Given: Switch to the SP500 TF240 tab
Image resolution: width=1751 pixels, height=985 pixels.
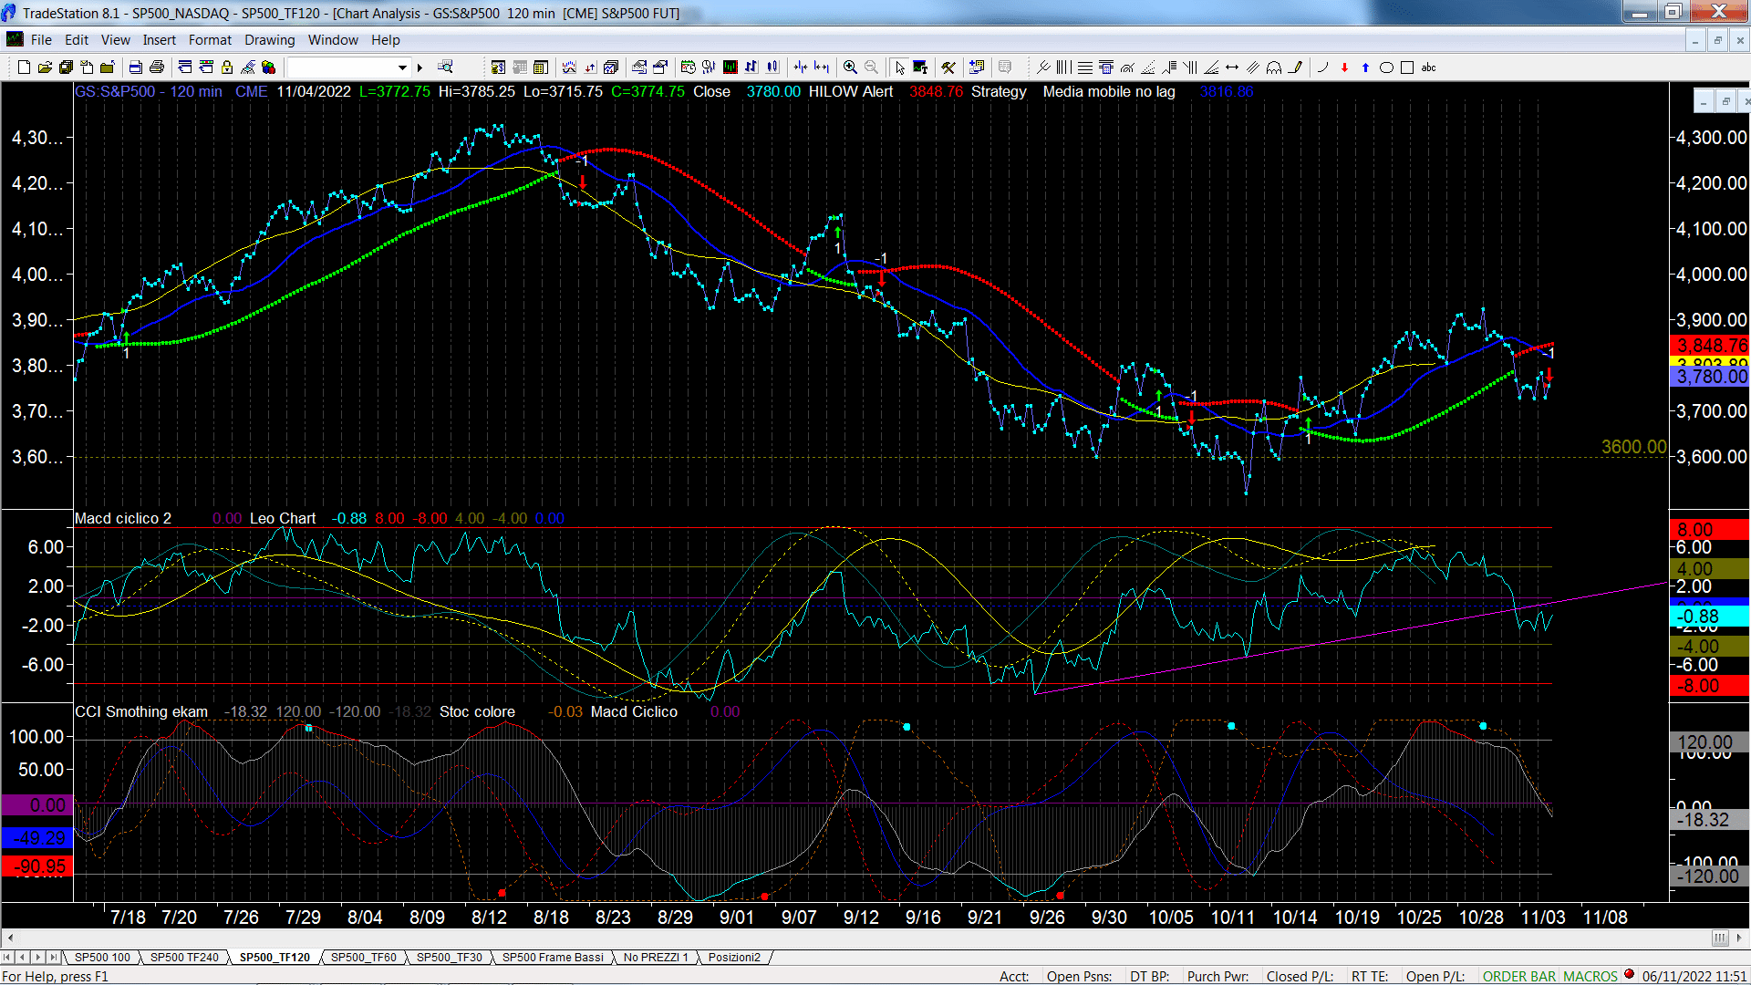Looking at the screenshot, I should [184, 958].
